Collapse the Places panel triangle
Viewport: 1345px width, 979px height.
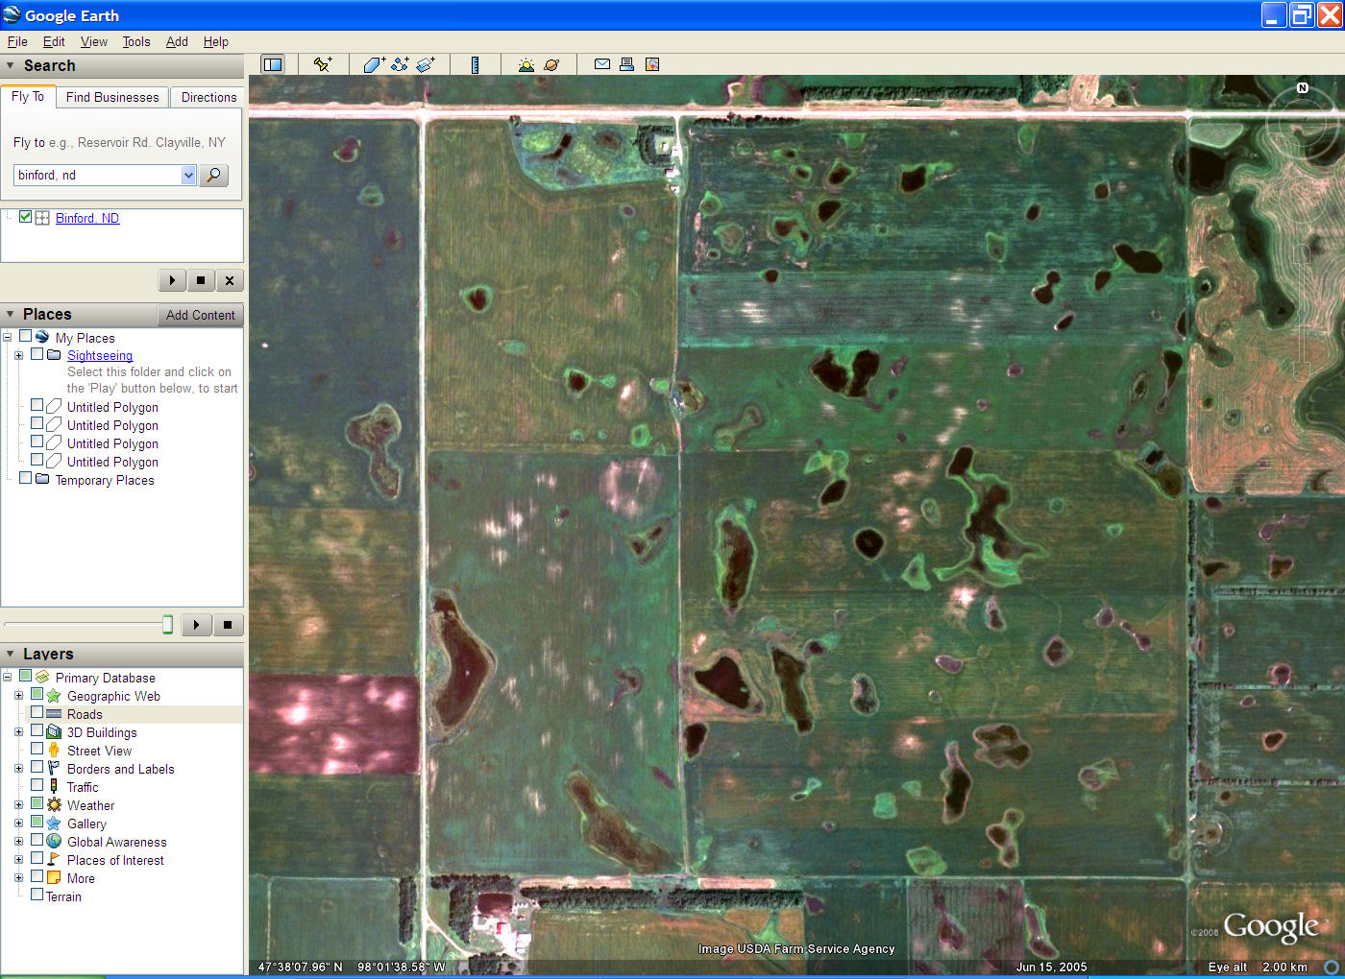click(11, 315)
